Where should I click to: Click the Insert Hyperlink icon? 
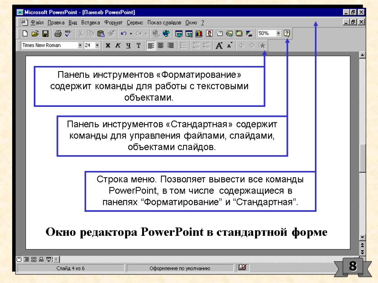pos(156,34)
